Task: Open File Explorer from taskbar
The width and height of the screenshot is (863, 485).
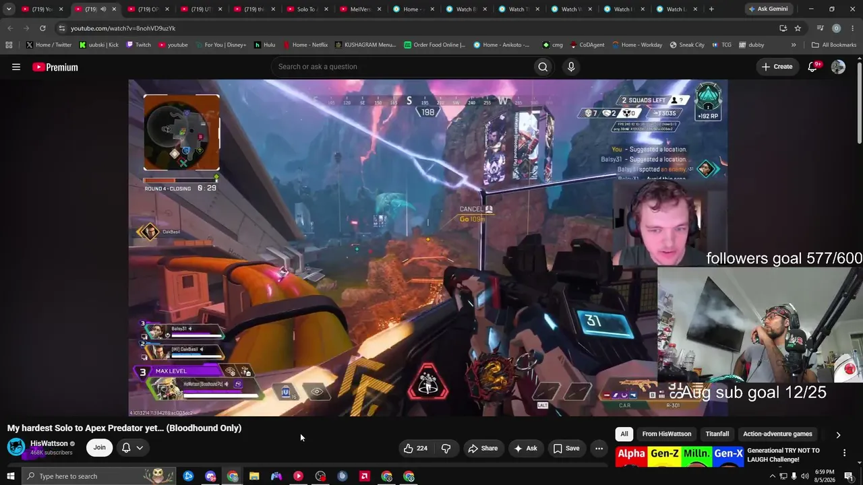Action: (254, 476)
